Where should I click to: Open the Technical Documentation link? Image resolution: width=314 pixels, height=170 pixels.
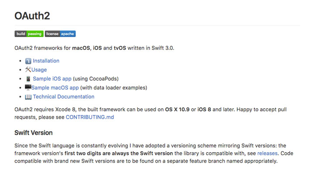pyautogui.click(x=64, y=97)
